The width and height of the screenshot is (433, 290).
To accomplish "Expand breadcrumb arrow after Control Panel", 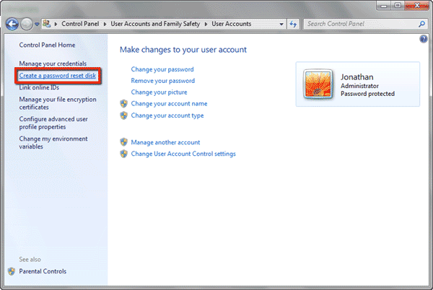I will 105,24.
